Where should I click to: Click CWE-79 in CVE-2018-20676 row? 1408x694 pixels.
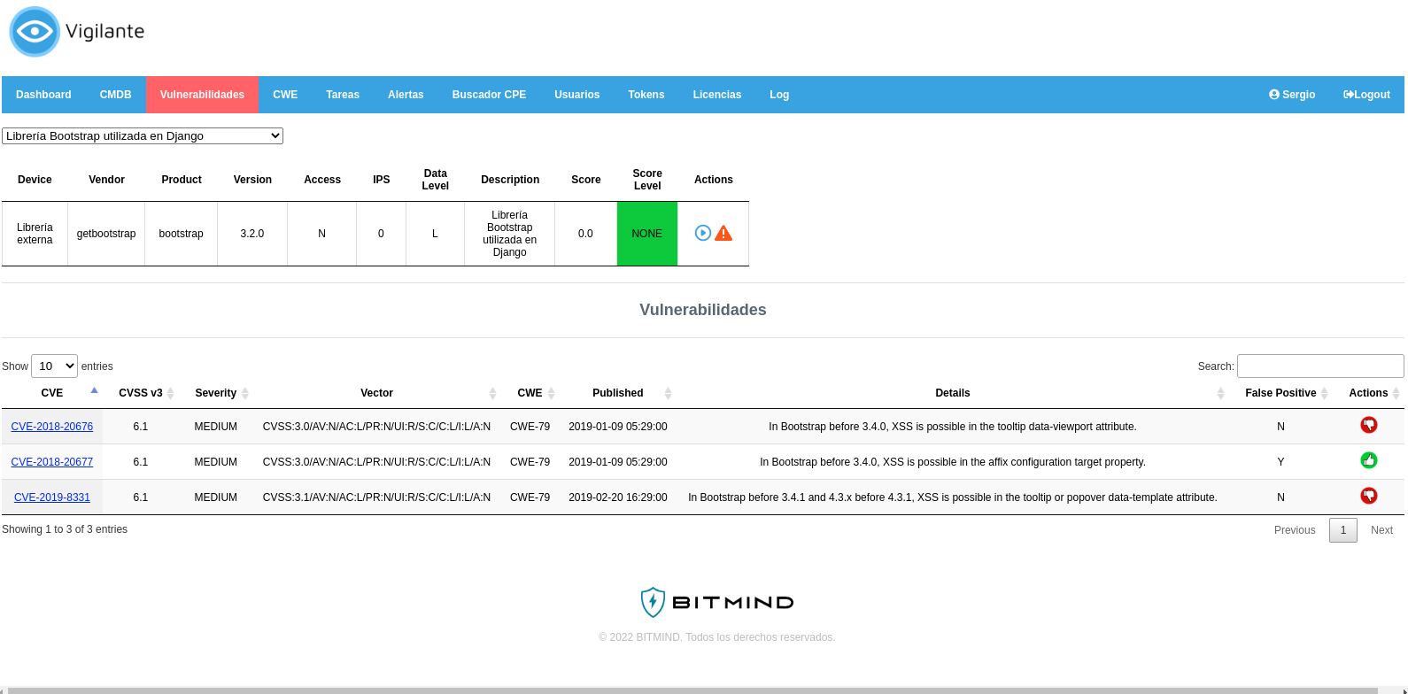(530, 427)
